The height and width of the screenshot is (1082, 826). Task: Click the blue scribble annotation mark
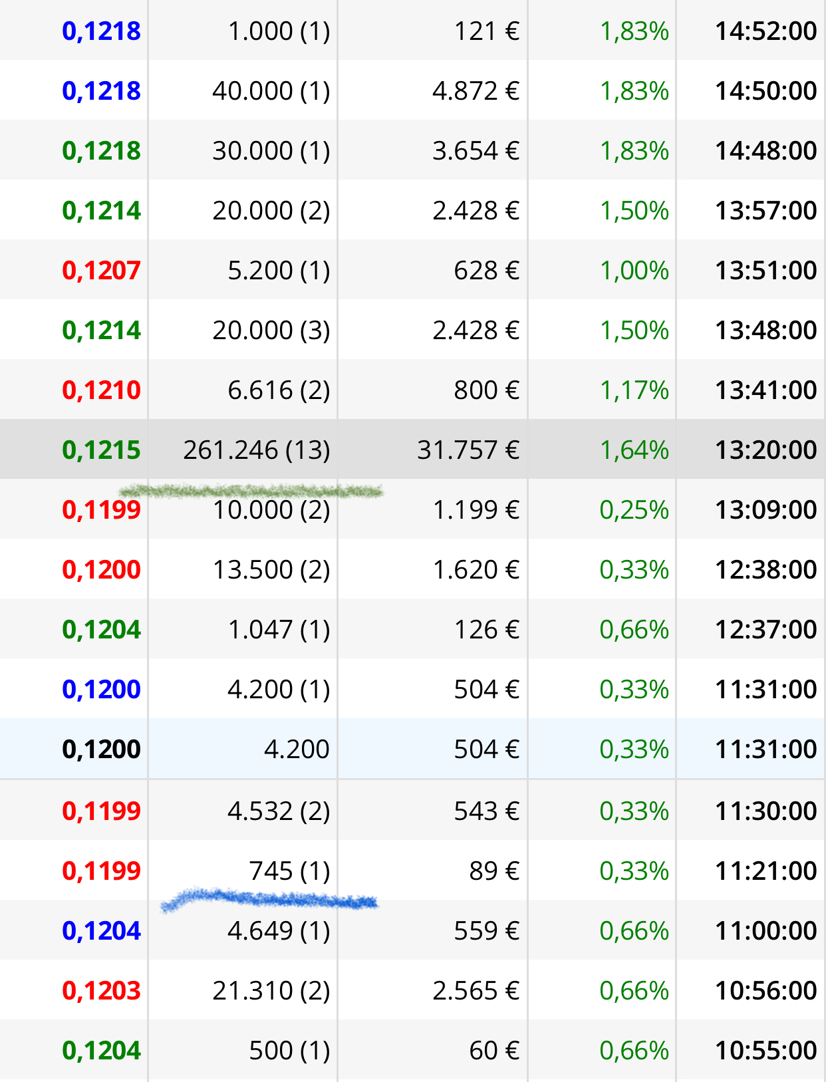[x=269, y=899]
